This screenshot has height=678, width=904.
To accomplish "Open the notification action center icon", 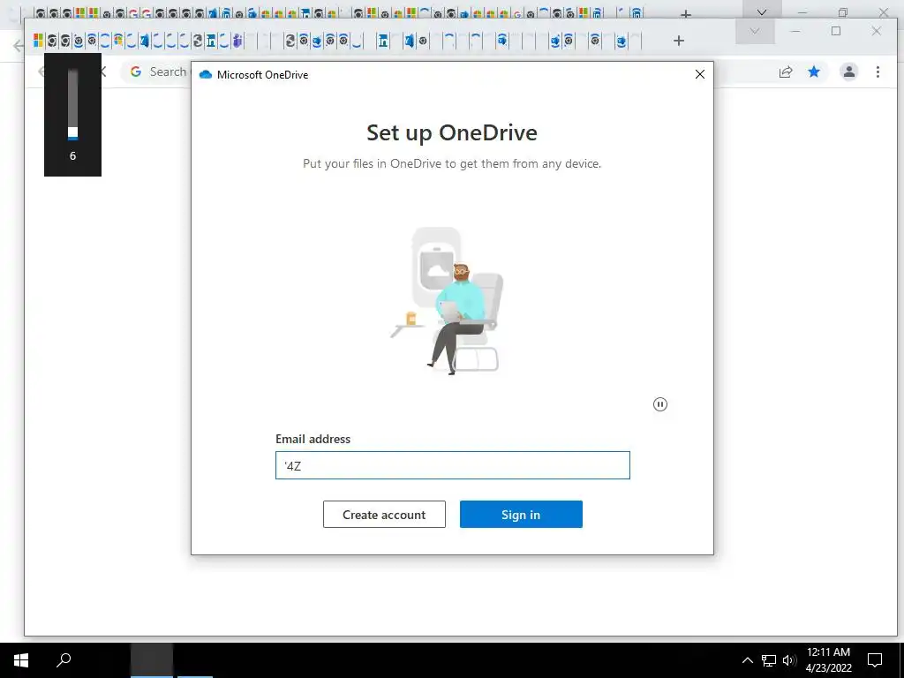I will click(875, 660).
